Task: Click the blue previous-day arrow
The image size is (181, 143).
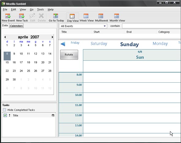Action: point(63,44)
